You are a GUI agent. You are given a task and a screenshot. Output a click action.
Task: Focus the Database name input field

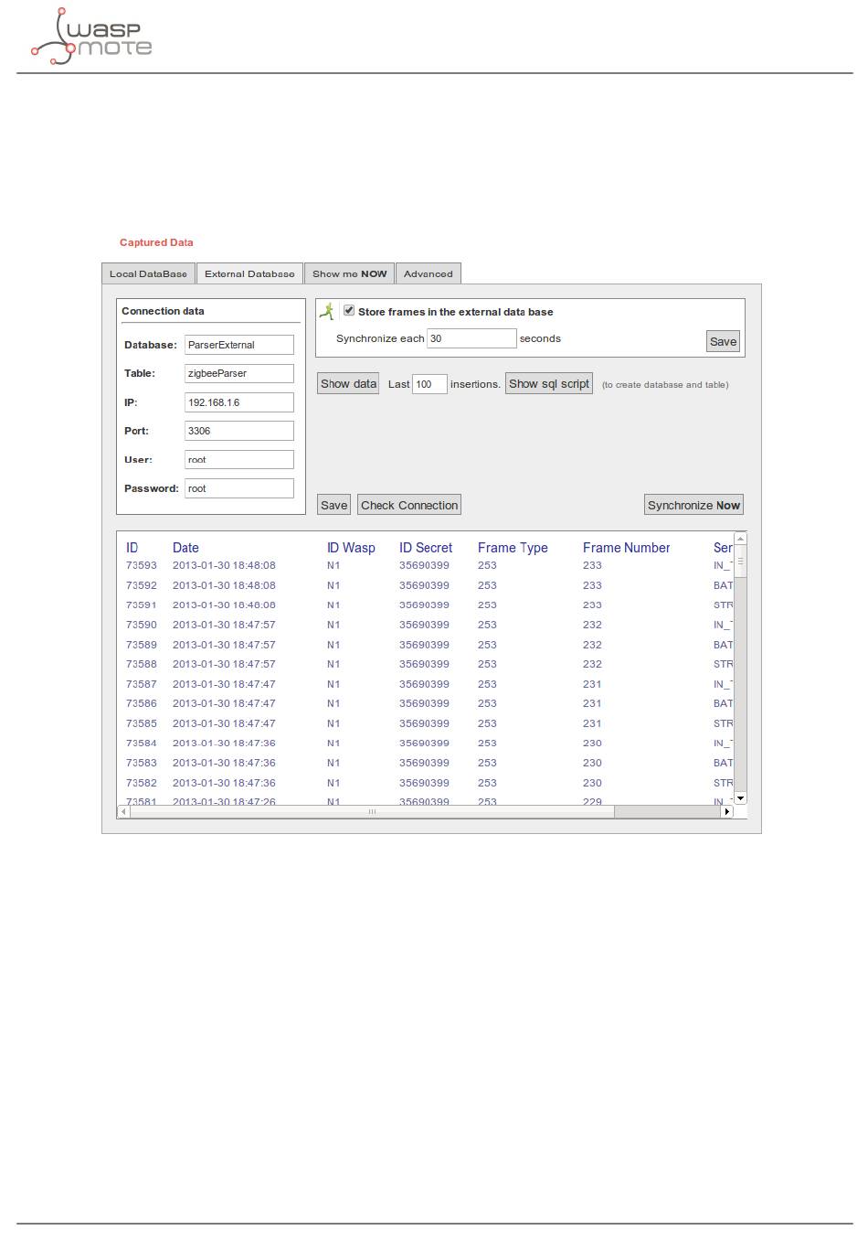click(x=239, y=345)
